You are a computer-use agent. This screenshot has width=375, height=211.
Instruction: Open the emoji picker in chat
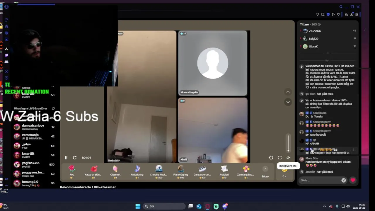click(344, 180)
